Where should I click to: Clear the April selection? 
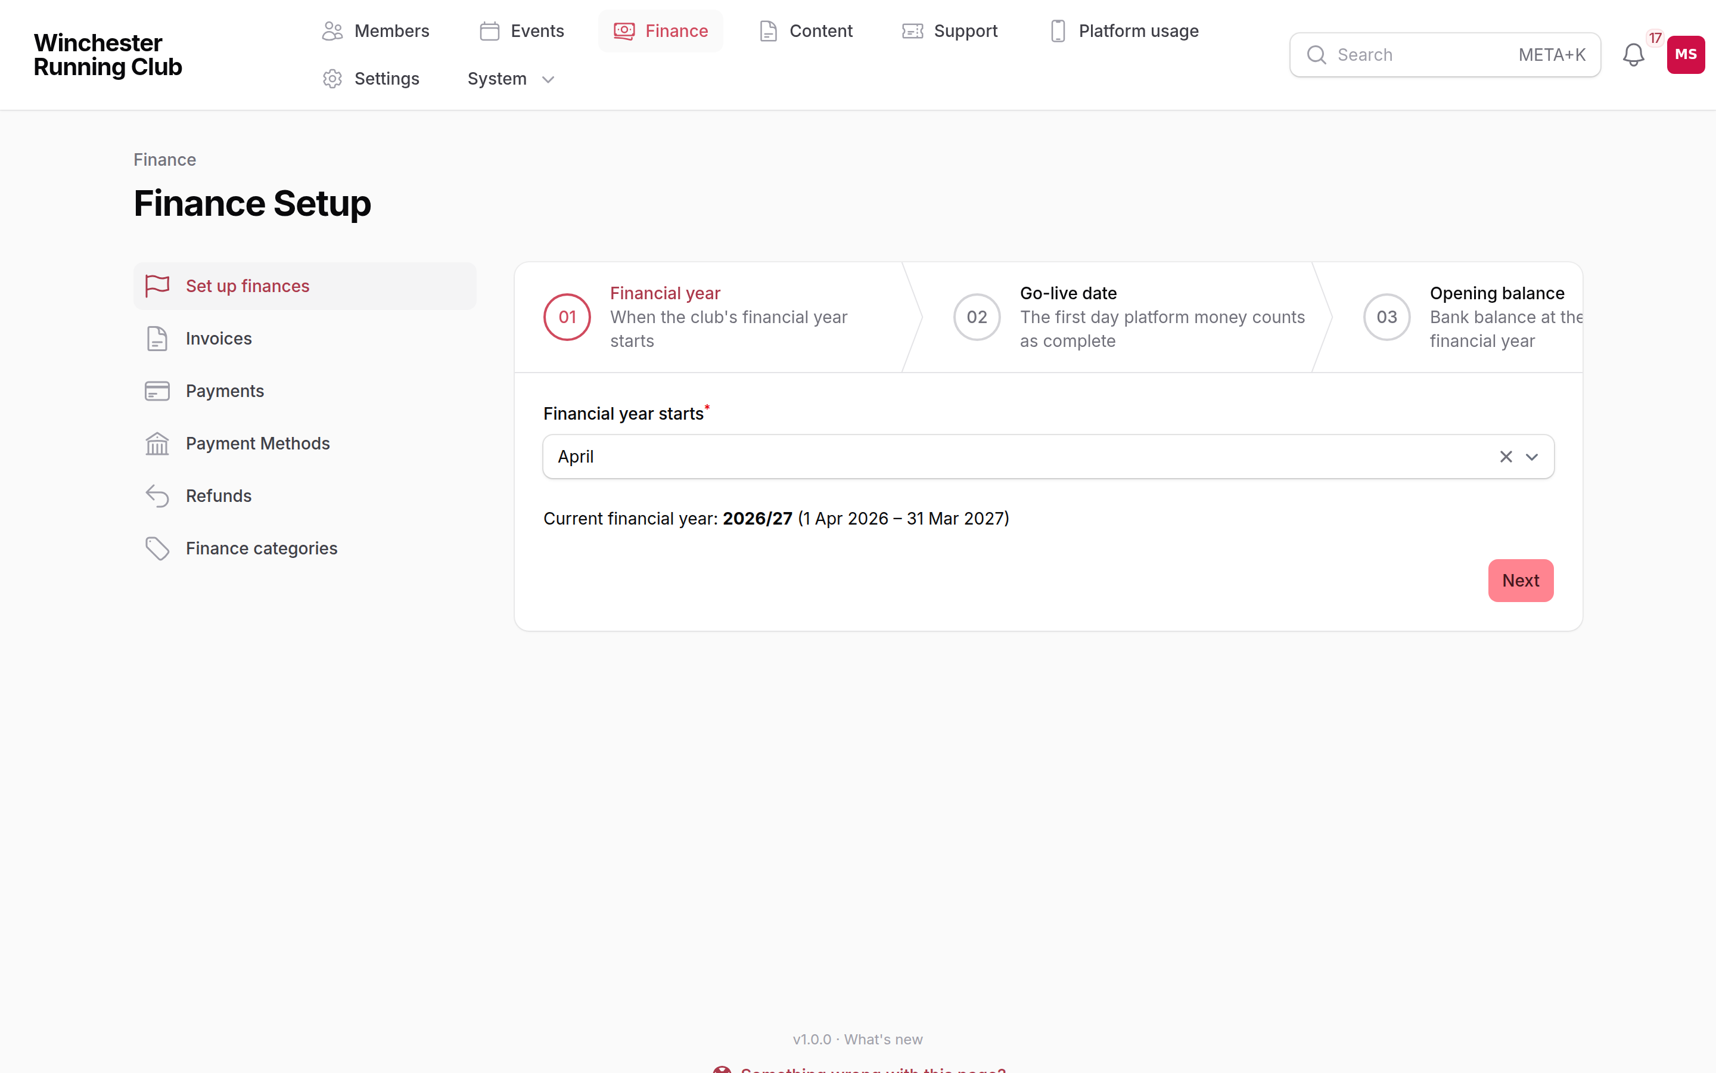[1506, 457]
